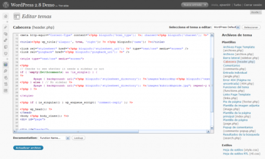265x159 pixels.
Task: Open Hoja de estilos RTL (rtl.css)
Action: pos(236,154)
